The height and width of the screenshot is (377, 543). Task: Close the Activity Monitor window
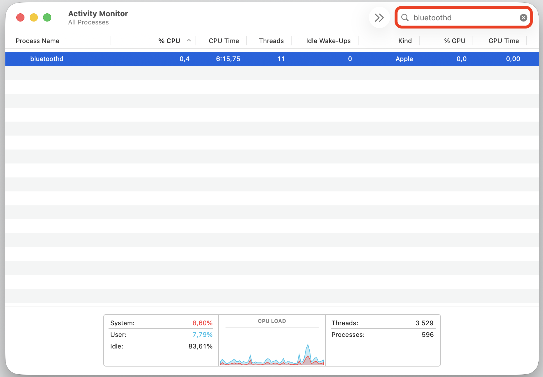click(x=20, y=17)
